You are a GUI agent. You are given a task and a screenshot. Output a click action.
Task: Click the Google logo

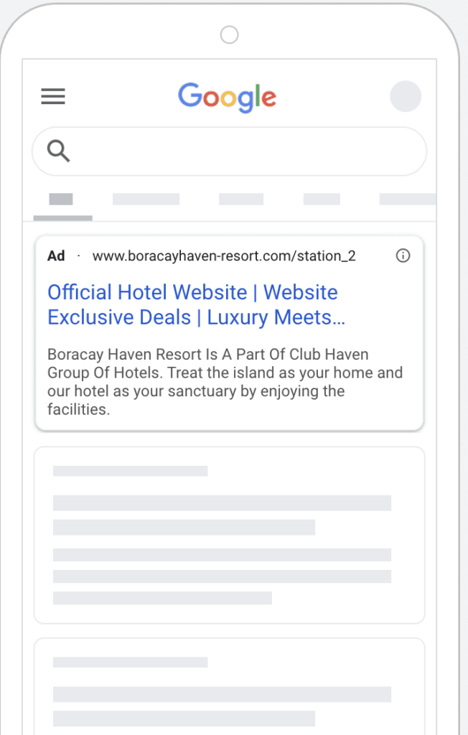click(x=227, y=98)
